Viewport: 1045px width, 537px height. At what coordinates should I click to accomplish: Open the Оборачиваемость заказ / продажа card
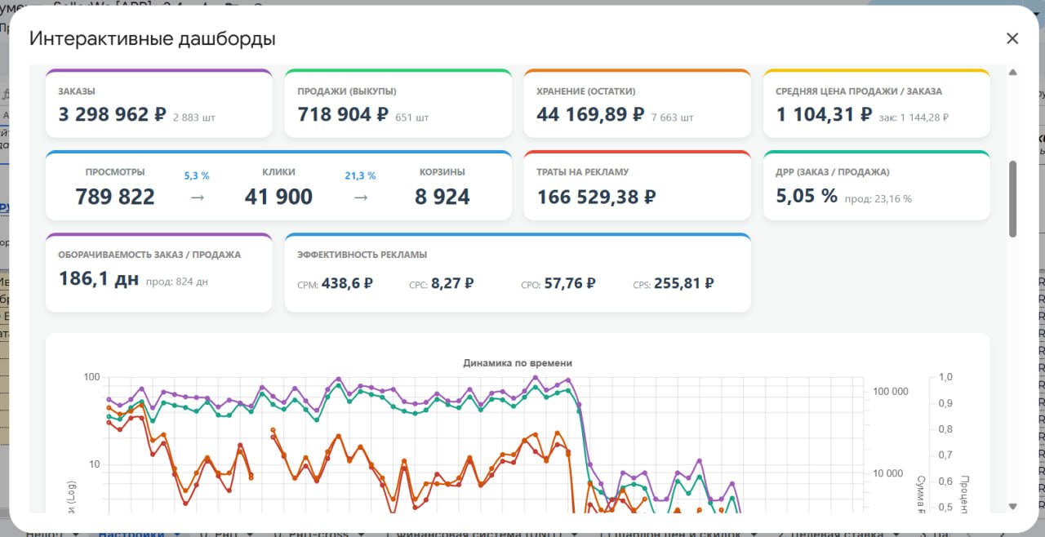[x=159, y=273]
